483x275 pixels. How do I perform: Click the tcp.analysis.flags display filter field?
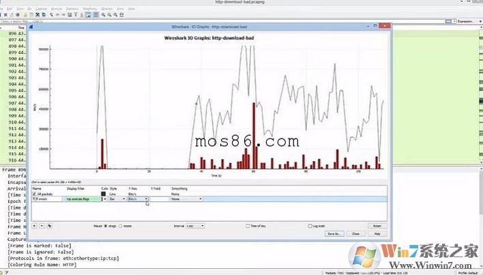82,199
